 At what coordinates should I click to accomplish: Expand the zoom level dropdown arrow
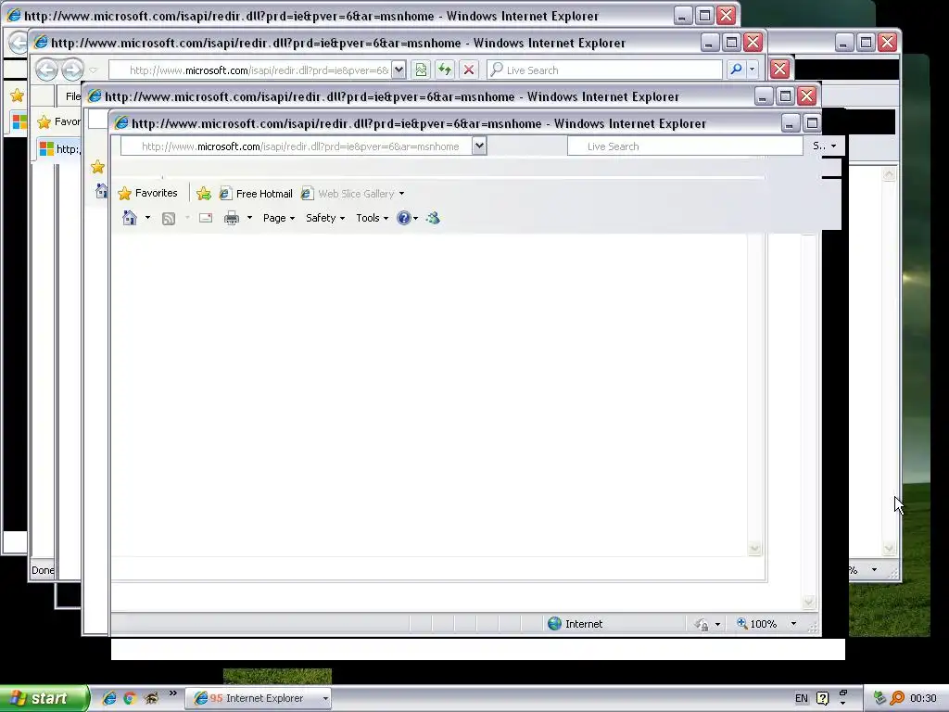[793, 624]
